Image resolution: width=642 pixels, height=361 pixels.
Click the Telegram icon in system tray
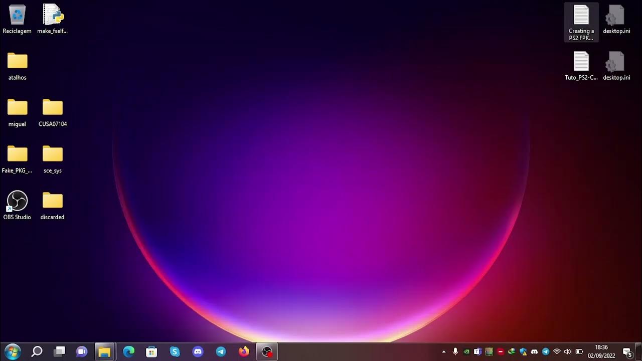(x=545, y=352)
